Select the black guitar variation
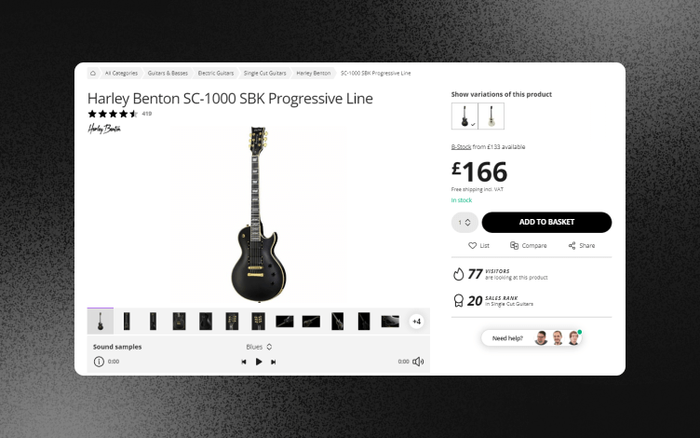The height and width of the screenshot is (438, 700). tap(464, 116)
